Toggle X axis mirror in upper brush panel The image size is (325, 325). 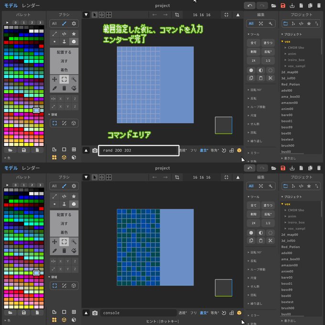point(60,98)
